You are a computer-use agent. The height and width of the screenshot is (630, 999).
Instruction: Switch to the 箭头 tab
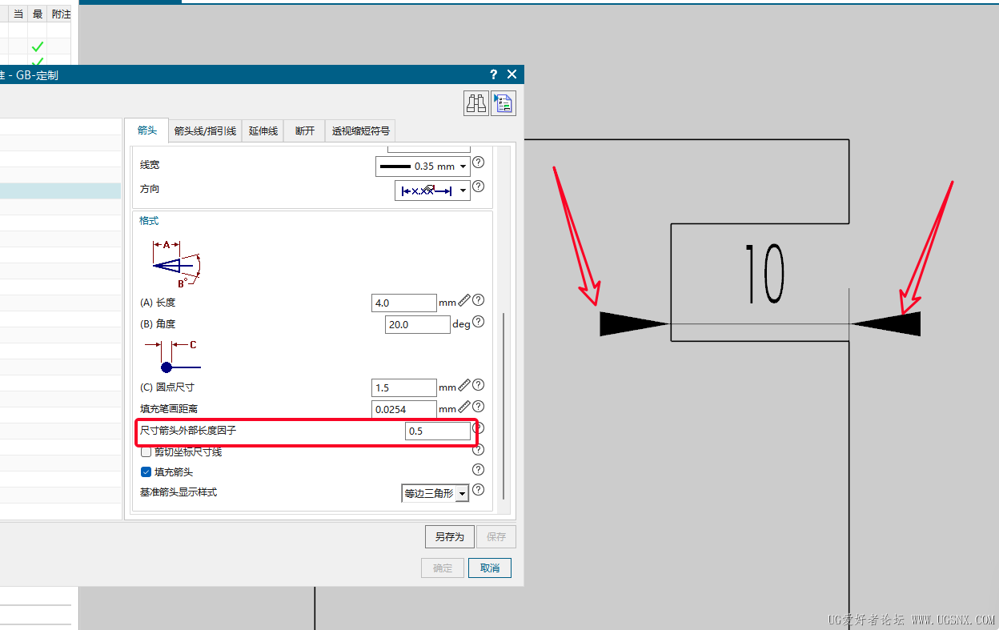[x=146, y=130]
